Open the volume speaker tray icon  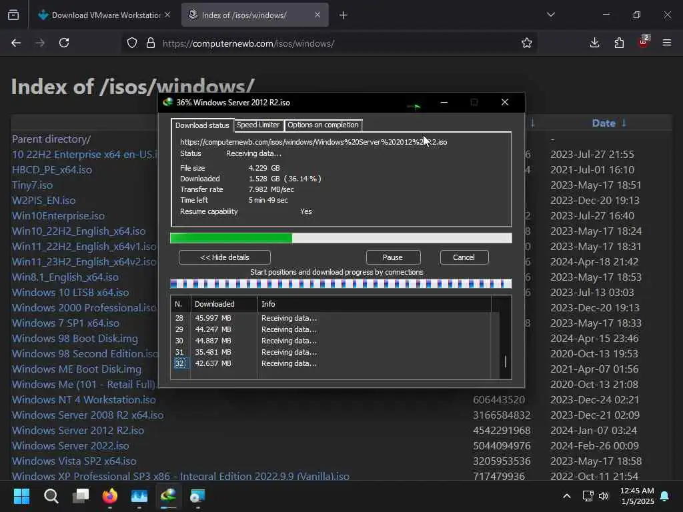coord(603,496)
